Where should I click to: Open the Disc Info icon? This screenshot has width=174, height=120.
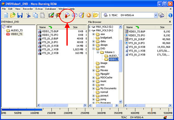click(82, 15)
